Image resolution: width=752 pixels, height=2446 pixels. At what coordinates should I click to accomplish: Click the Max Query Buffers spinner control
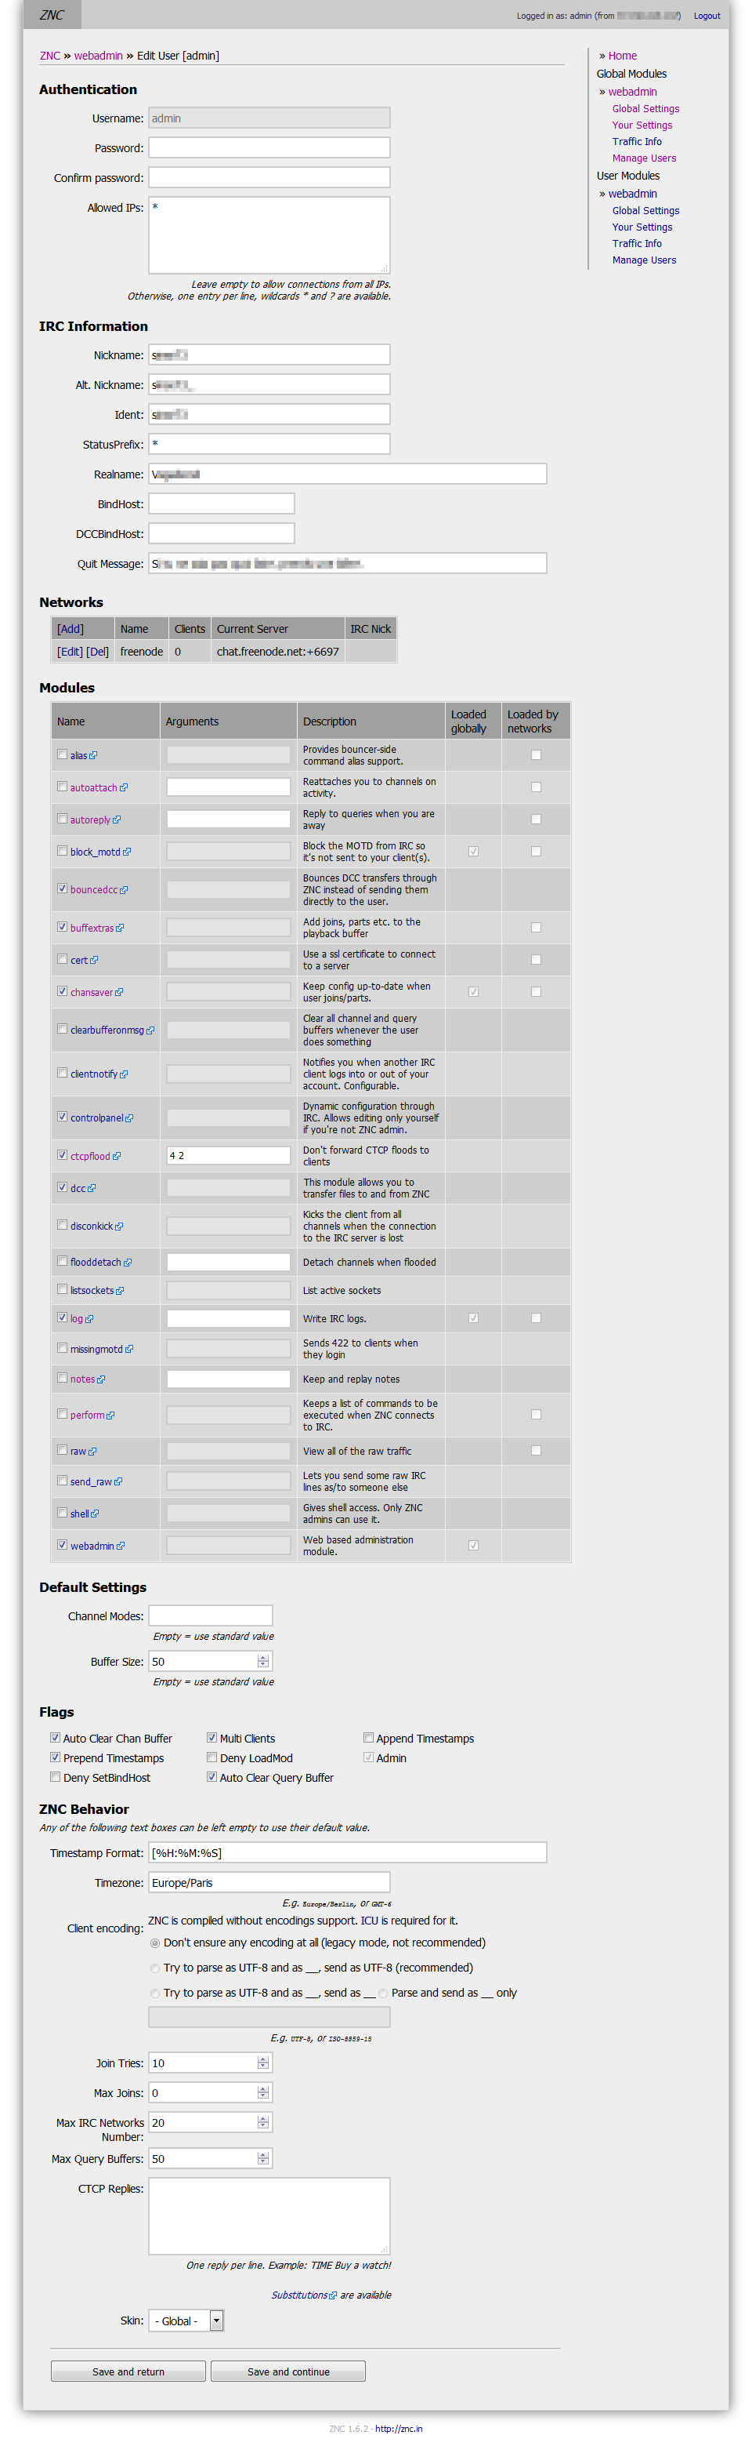(x=264, y=2159)
